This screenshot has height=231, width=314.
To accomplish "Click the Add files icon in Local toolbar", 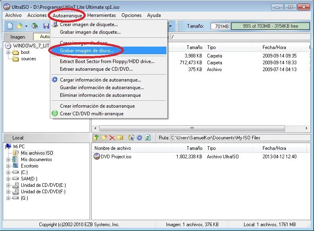I will 131,138.
